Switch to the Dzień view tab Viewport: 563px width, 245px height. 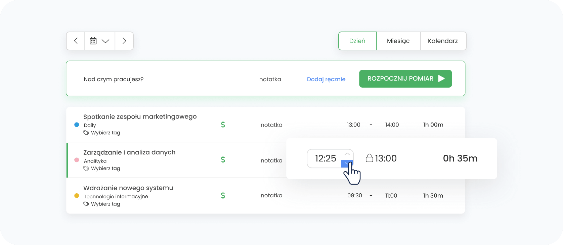click(357, 41)
